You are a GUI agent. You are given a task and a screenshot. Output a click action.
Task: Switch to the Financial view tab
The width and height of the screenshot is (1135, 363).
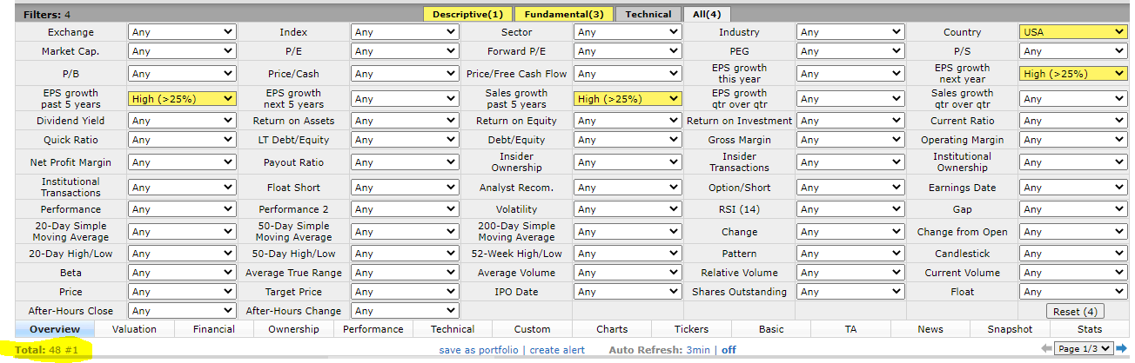[x=214, y=329]
